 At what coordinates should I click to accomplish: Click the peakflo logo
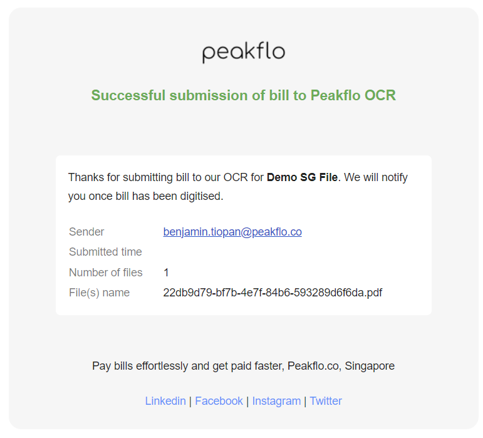click(x=243, y=53)
